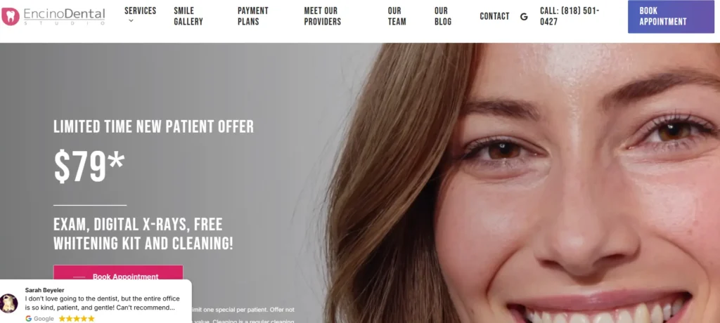The height and width of the screenshot is (323, 720).
Task: Open the Payment Plans page
Action: [x=253, y=16]
